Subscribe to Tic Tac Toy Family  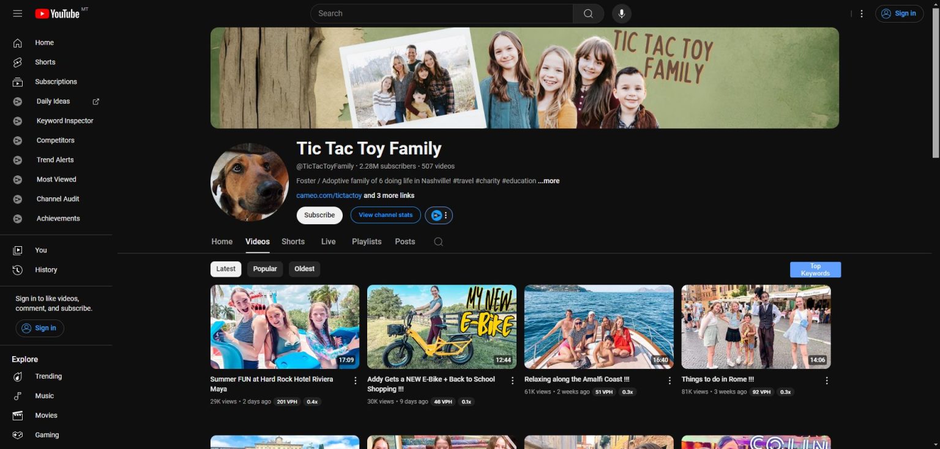pos(319,215)
